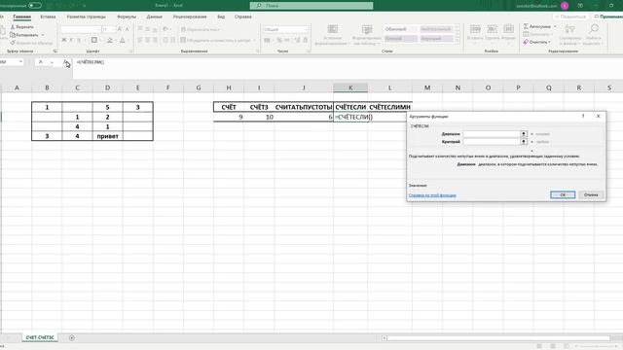Image resolution: width=623 pixels, height=350 pixels.
Task: Open the Формулы tab
Action: click(x=127, y=17)
